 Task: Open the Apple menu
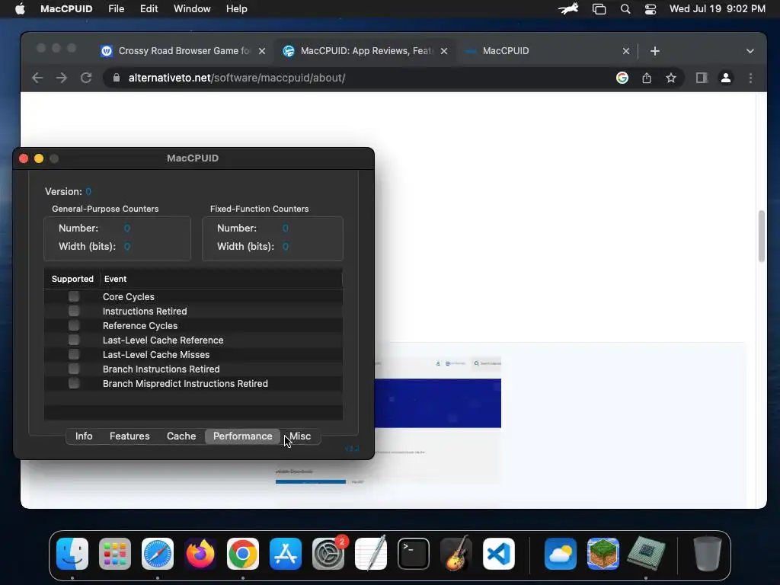click(20, 9)
